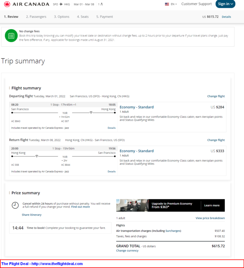
Task: Click the SFO to HKG route in header
Action: 61,4
